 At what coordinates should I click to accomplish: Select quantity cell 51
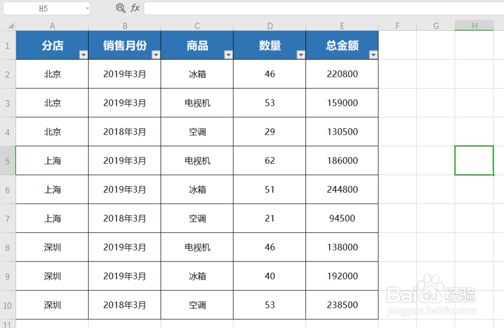(x=270, y=189)
